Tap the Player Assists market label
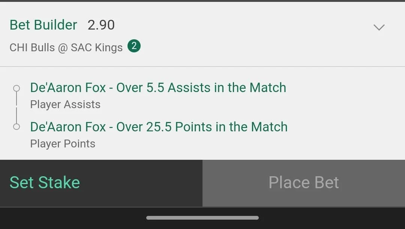Viewport: 405px width, 229px height. [65, 104]
